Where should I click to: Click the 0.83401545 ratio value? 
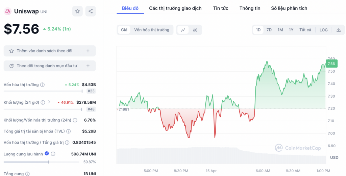pos(84,143)
